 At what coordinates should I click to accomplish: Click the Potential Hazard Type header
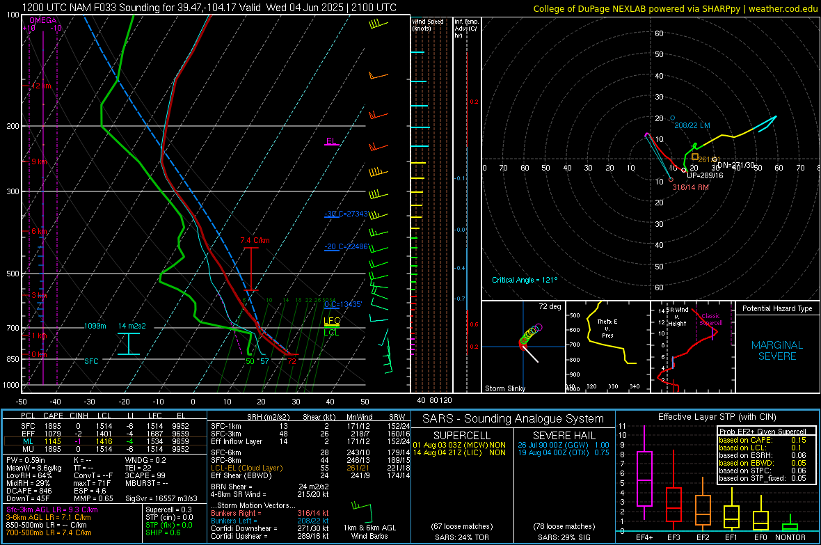click(778, 308)
